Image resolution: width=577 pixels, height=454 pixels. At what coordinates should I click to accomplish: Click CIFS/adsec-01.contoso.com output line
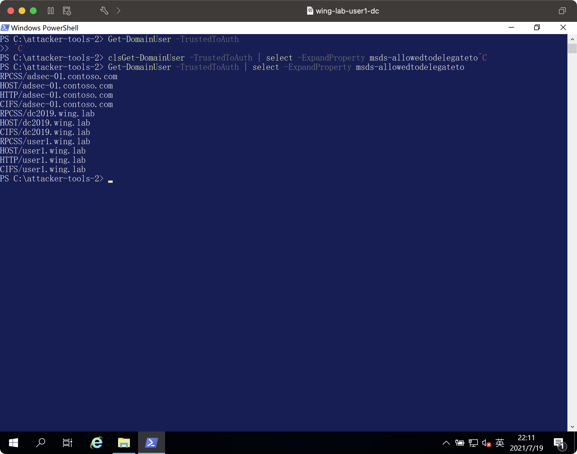tap(56, 104)
